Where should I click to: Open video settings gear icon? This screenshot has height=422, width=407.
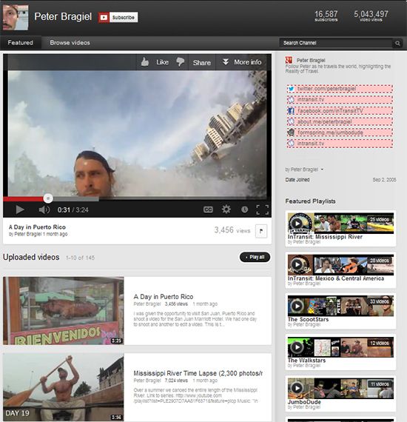226,209
